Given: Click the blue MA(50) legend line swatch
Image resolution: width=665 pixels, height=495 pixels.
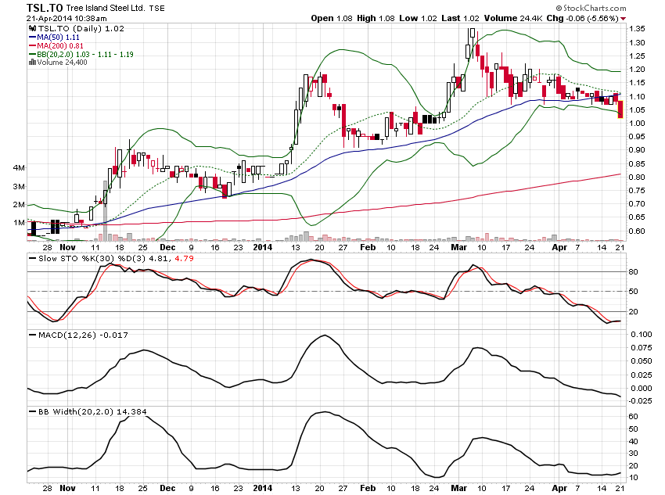Looking at the screenshot, I should tap(32, 38).
